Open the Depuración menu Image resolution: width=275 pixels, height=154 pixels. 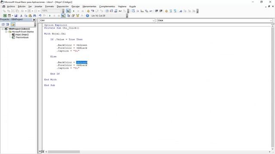point(63,6)
